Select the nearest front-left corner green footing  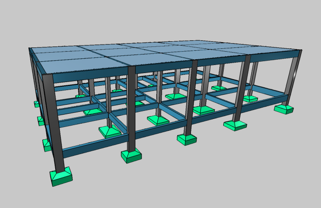(x=61, y=177)
